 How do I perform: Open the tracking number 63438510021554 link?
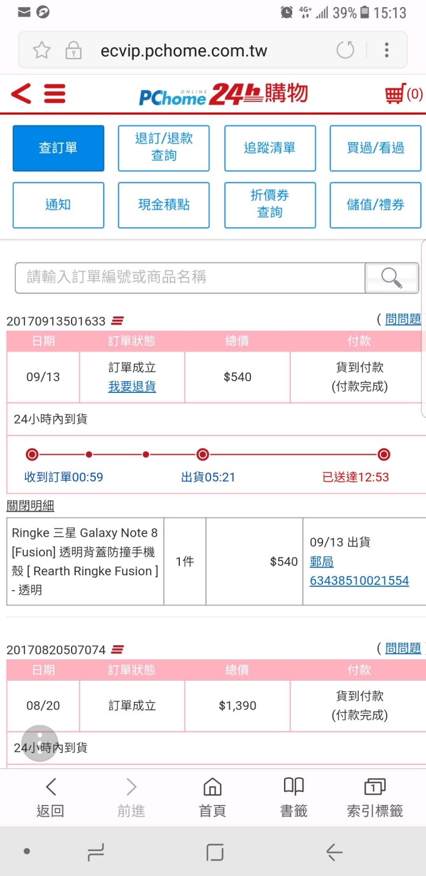359,581
